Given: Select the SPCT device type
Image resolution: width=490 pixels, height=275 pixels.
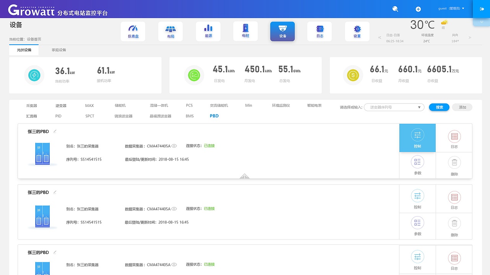Looking at the screenshot, I should pos(90,116).
